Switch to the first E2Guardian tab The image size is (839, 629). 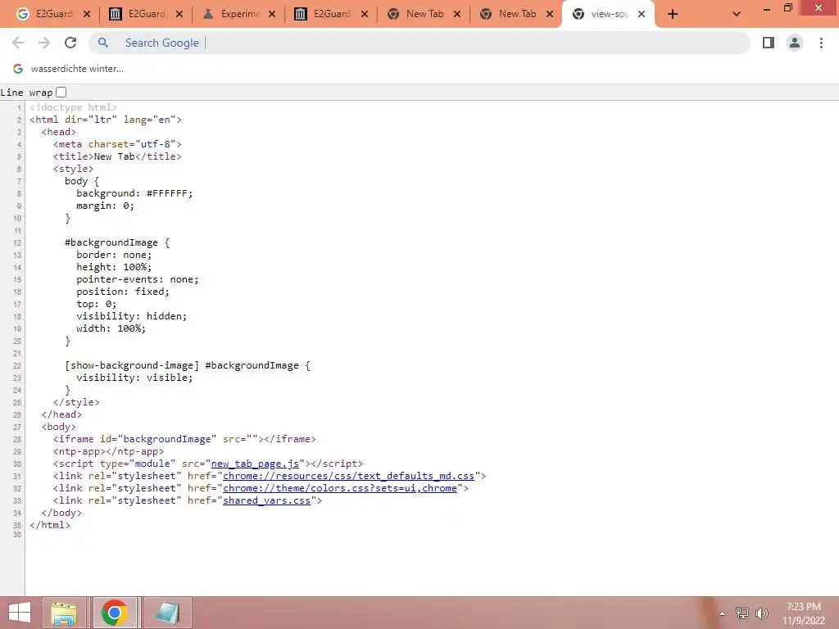coord(52,15)
